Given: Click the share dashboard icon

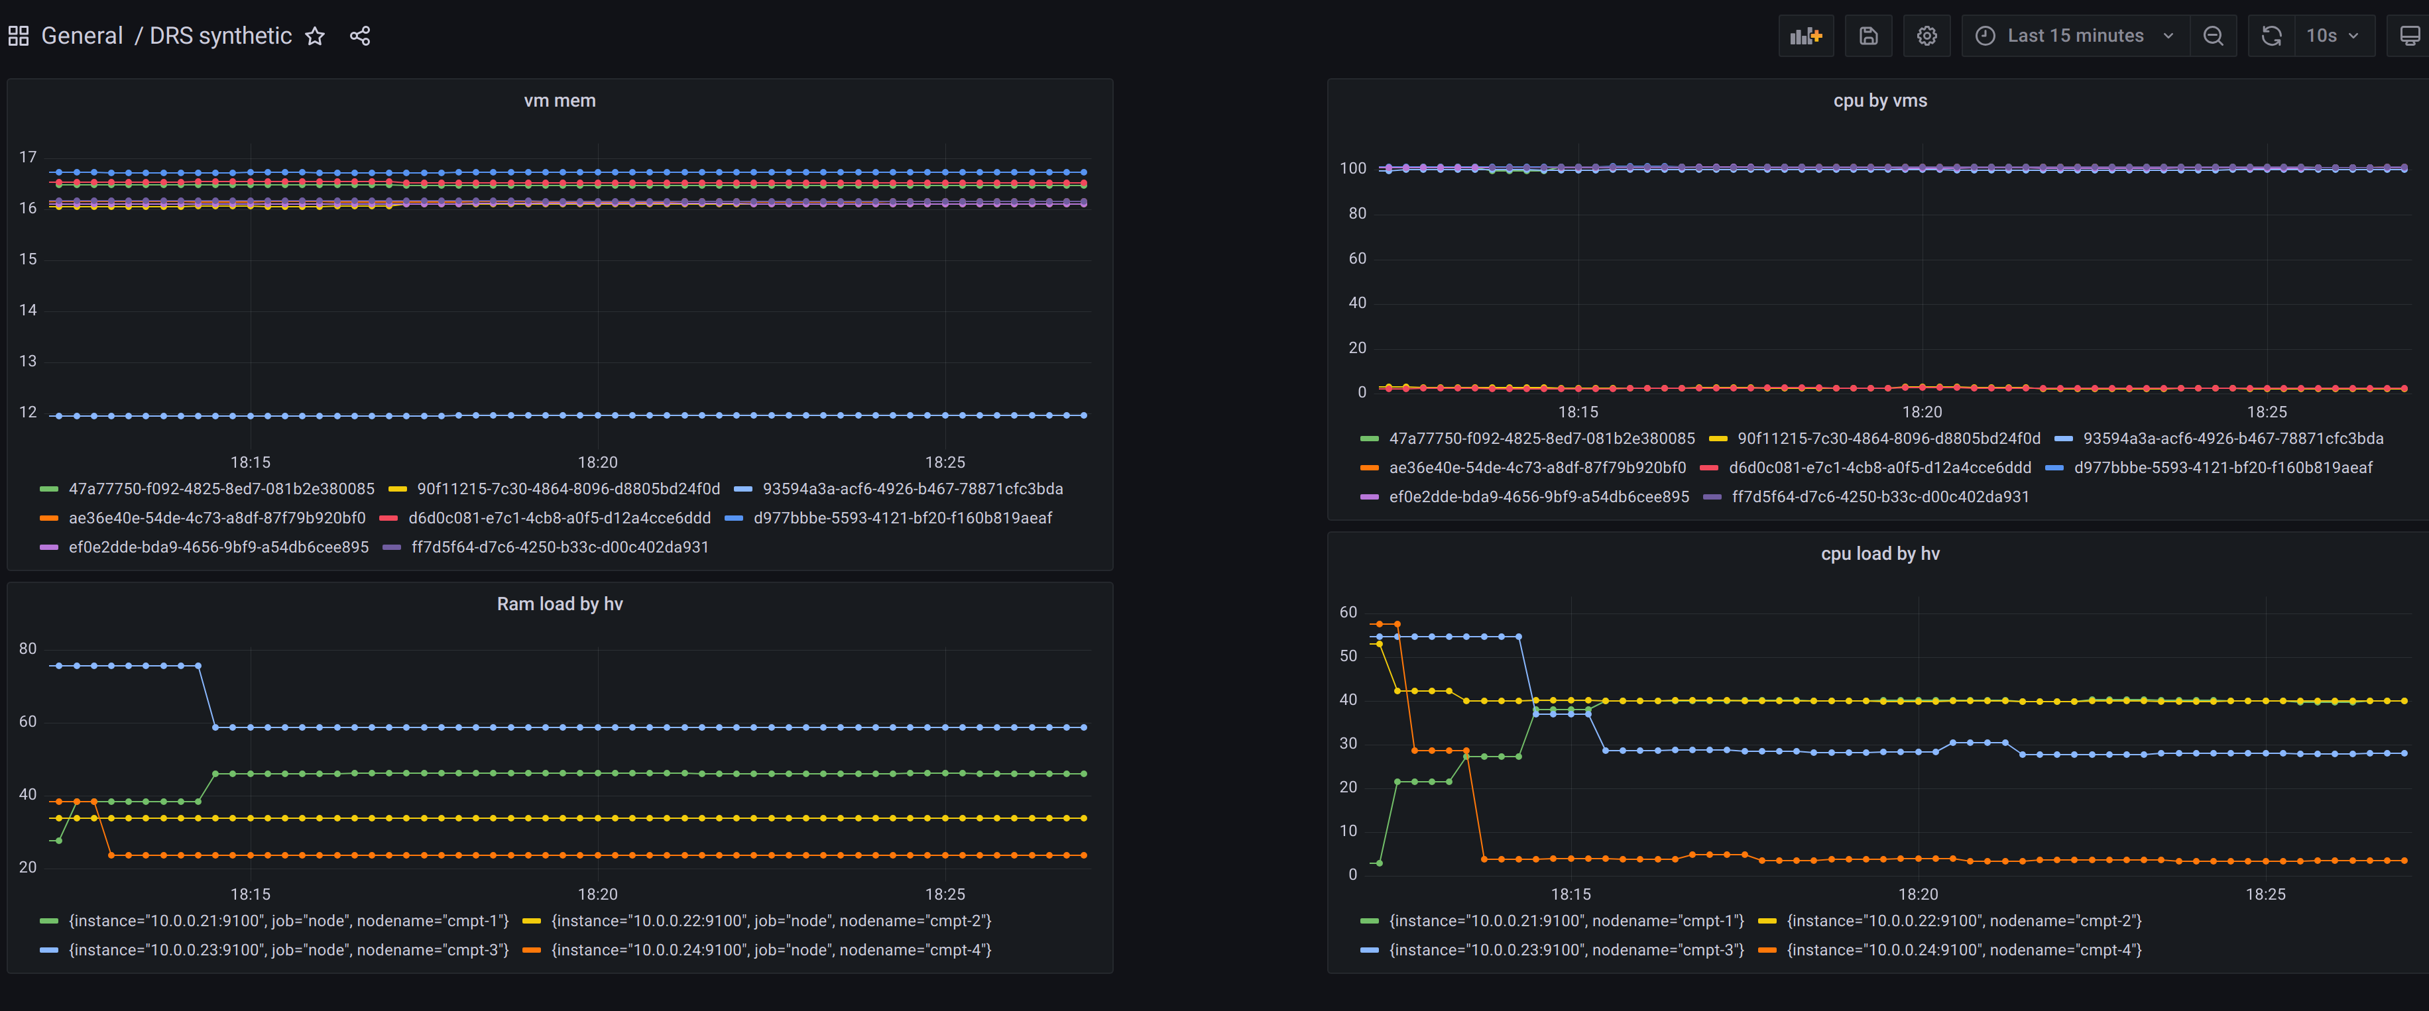Looking at the screenshot, I should (359, 36).
